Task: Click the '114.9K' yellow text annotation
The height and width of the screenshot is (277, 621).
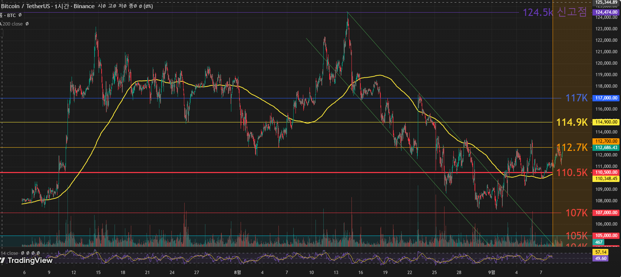Action: tap(572, 122)
